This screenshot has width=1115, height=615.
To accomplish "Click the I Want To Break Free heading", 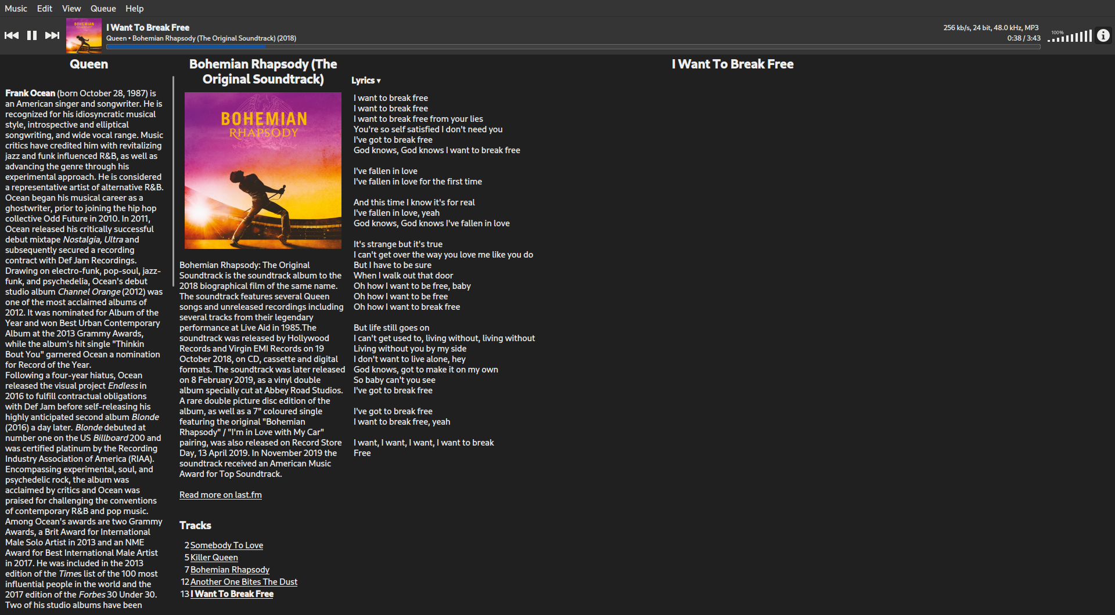I will click(732, 64).
